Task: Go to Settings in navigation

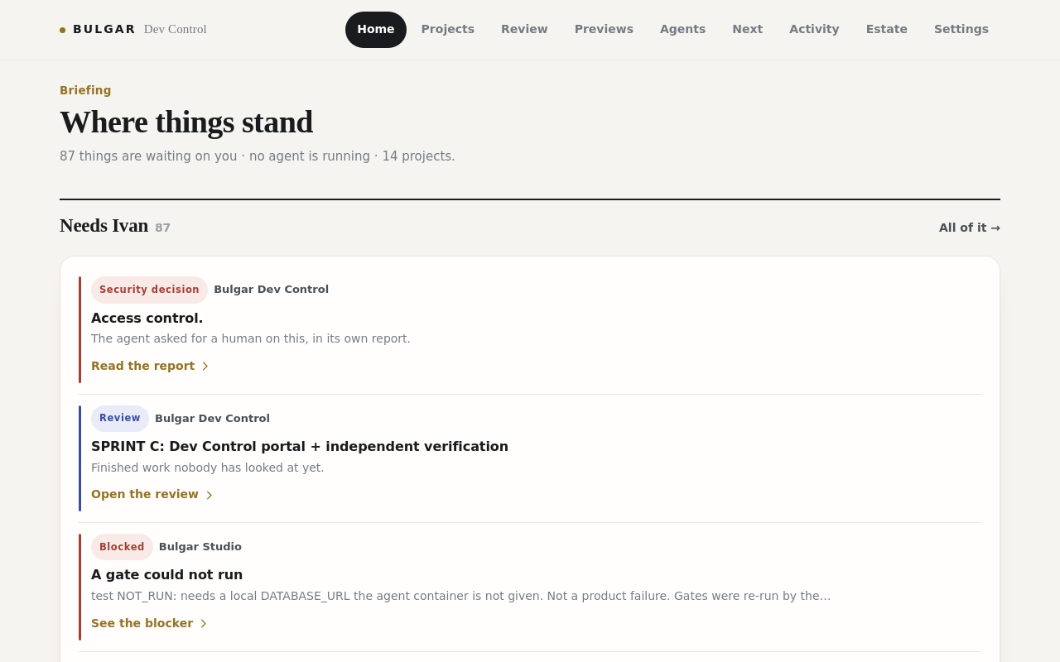Action: 961,30
